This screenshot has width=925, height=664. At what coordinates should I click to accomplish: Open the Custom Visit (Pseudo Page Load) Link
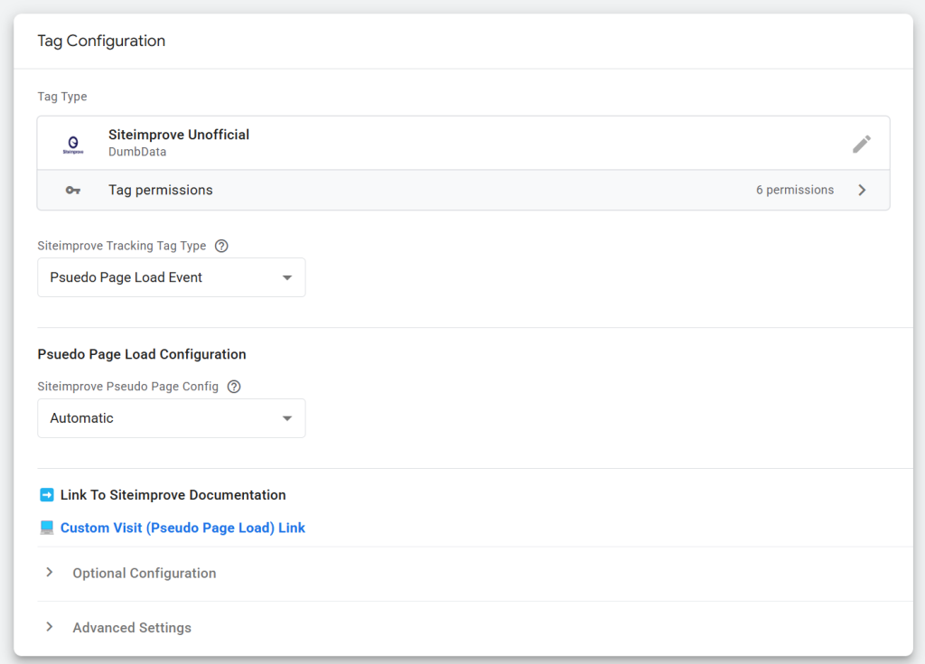(182, 528)
